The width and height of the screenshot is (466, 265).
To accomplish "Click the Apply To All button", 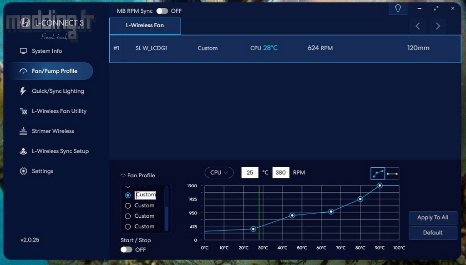I will (x=433, y=218).
